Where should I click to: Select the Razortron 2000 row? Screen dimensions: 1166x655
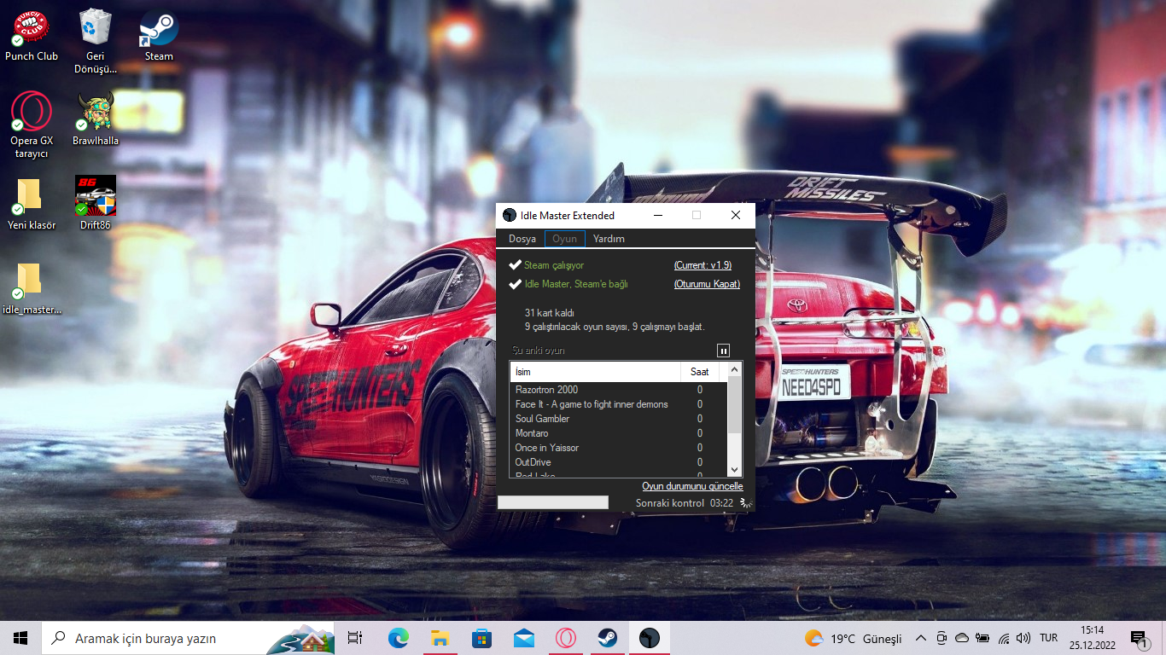tap(618, 390)
